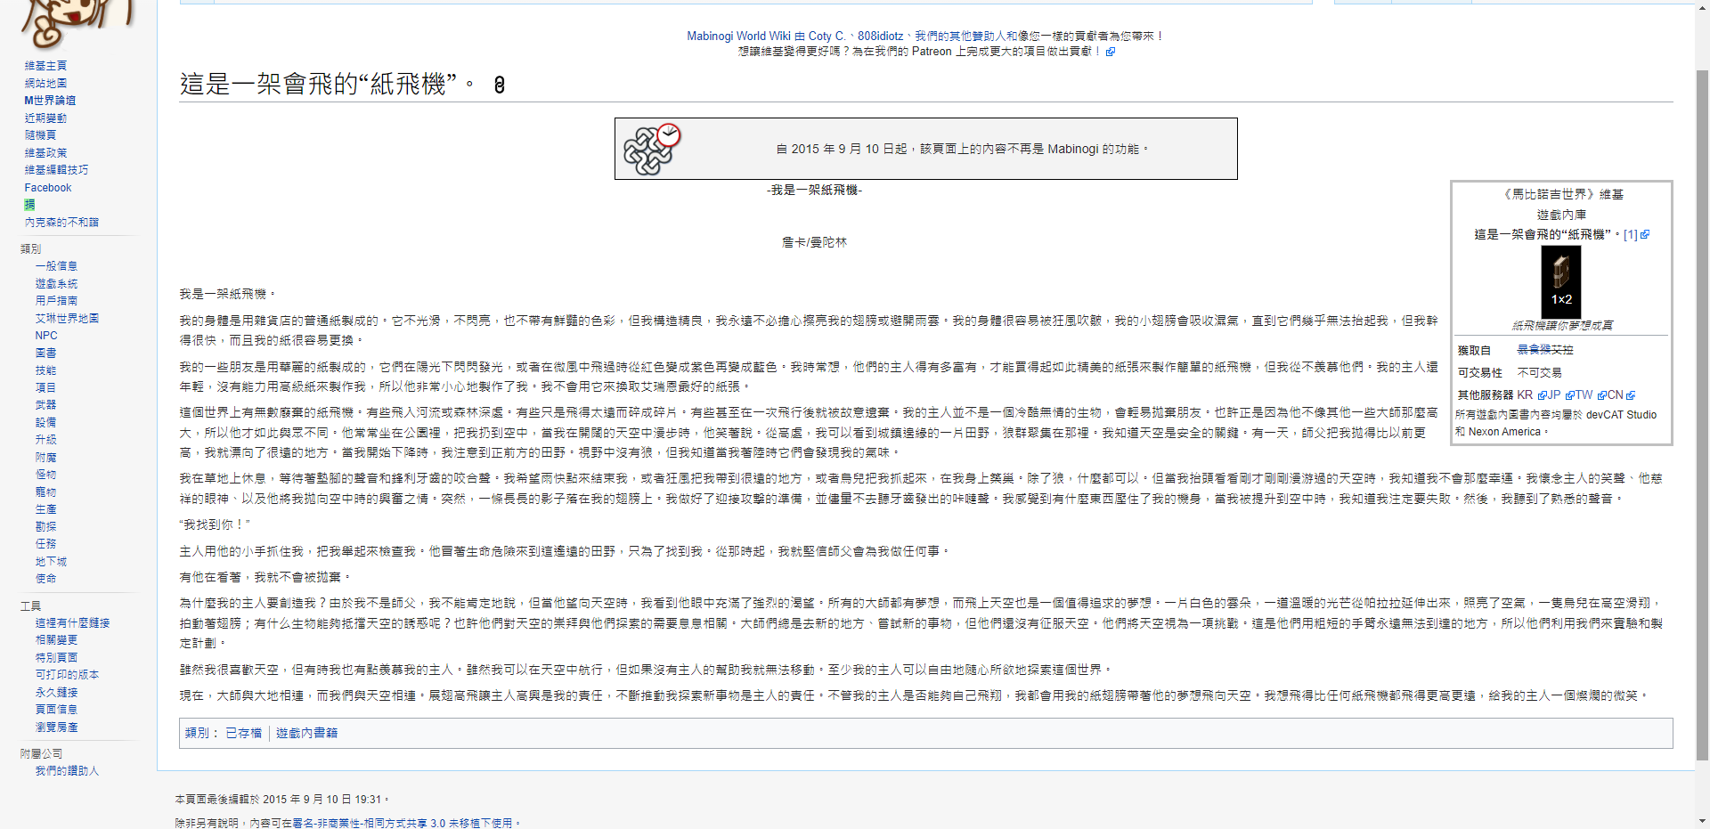
Task: Open 特別頁面 tools link
Action: 56,658
